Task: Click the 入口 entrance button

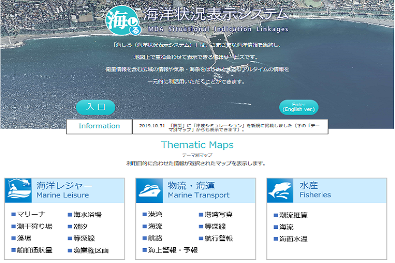Action: [x=96, y=107]
